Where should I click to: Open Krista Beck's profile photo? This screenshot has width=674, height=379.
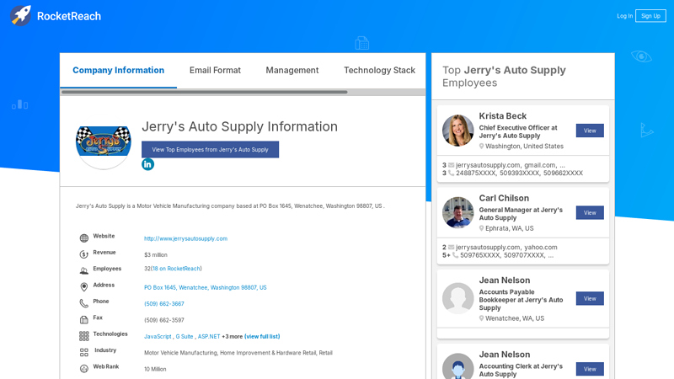(x=458, y=131)
